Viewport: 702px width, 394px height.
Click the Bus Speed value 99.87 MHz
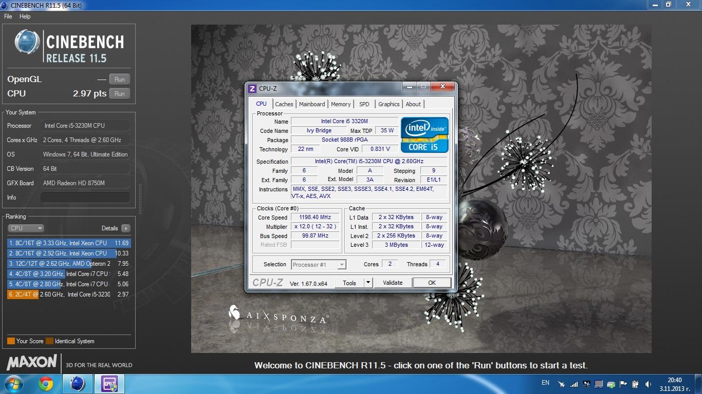point(316,235)
